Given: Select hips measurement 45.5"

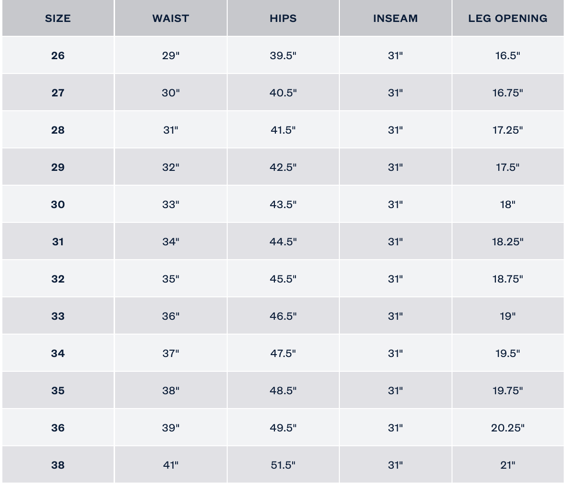Looking at the screenshot, I should (x=283, y=279).
